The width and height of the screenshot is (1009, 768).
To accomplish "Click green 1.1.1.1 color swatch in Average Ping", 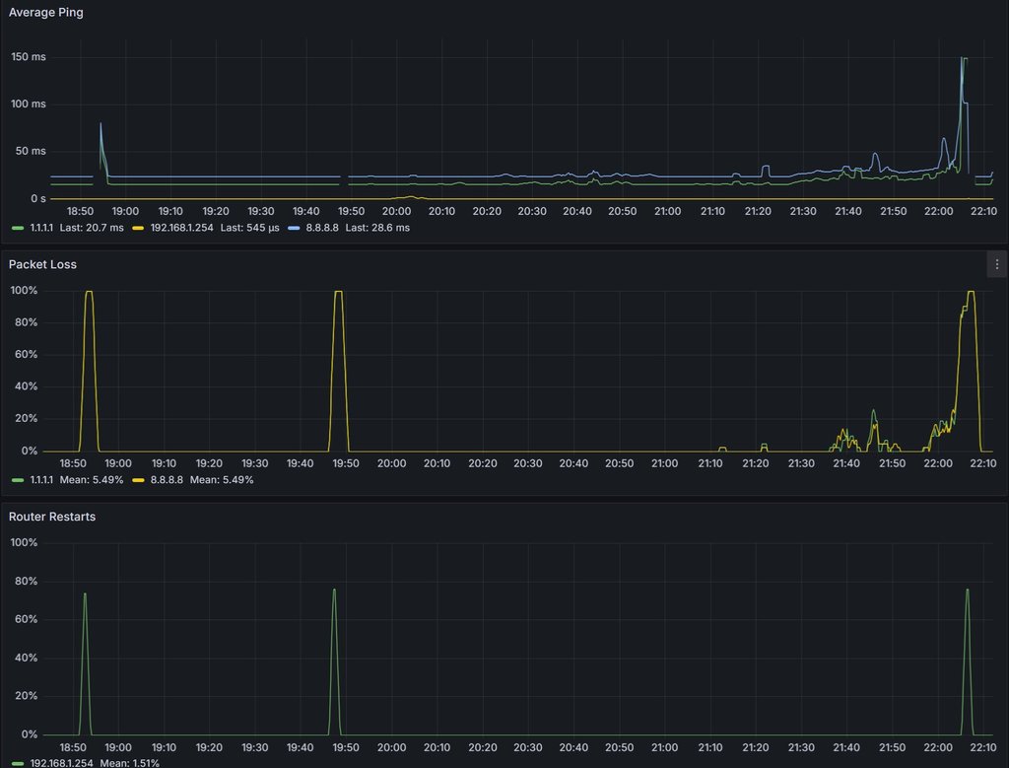I will point(18,228).
